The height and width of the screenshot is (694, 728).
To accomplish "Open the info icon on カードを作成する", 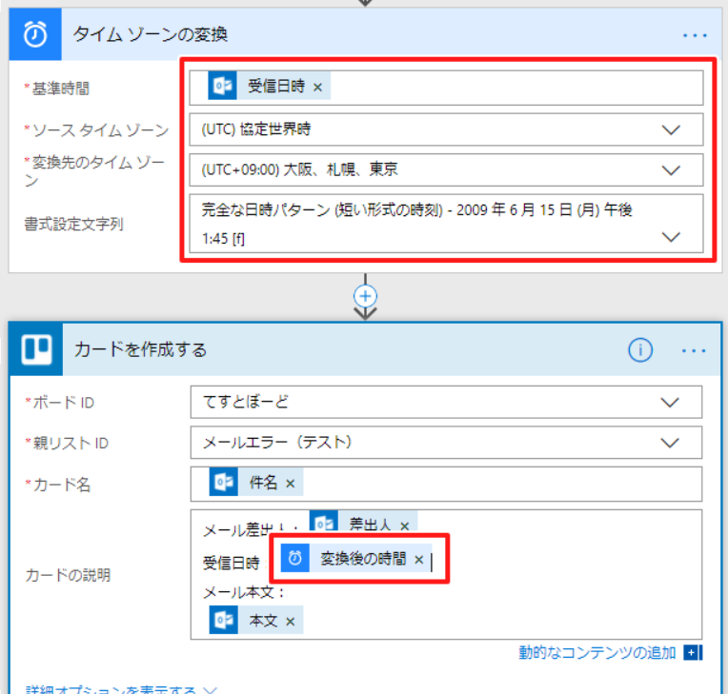I will pos(640,349).
